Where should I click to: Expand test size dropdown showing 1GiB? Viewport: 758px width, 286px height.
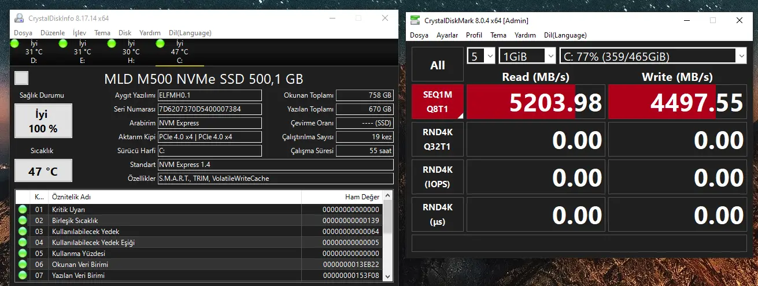[527, 56]
